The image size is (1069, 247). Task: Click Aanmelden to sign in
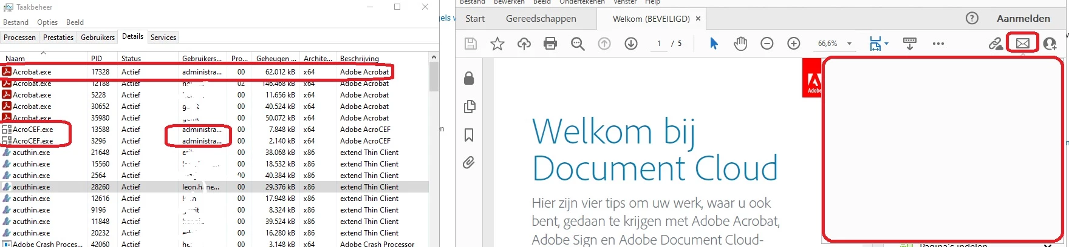pos(1023,18)
